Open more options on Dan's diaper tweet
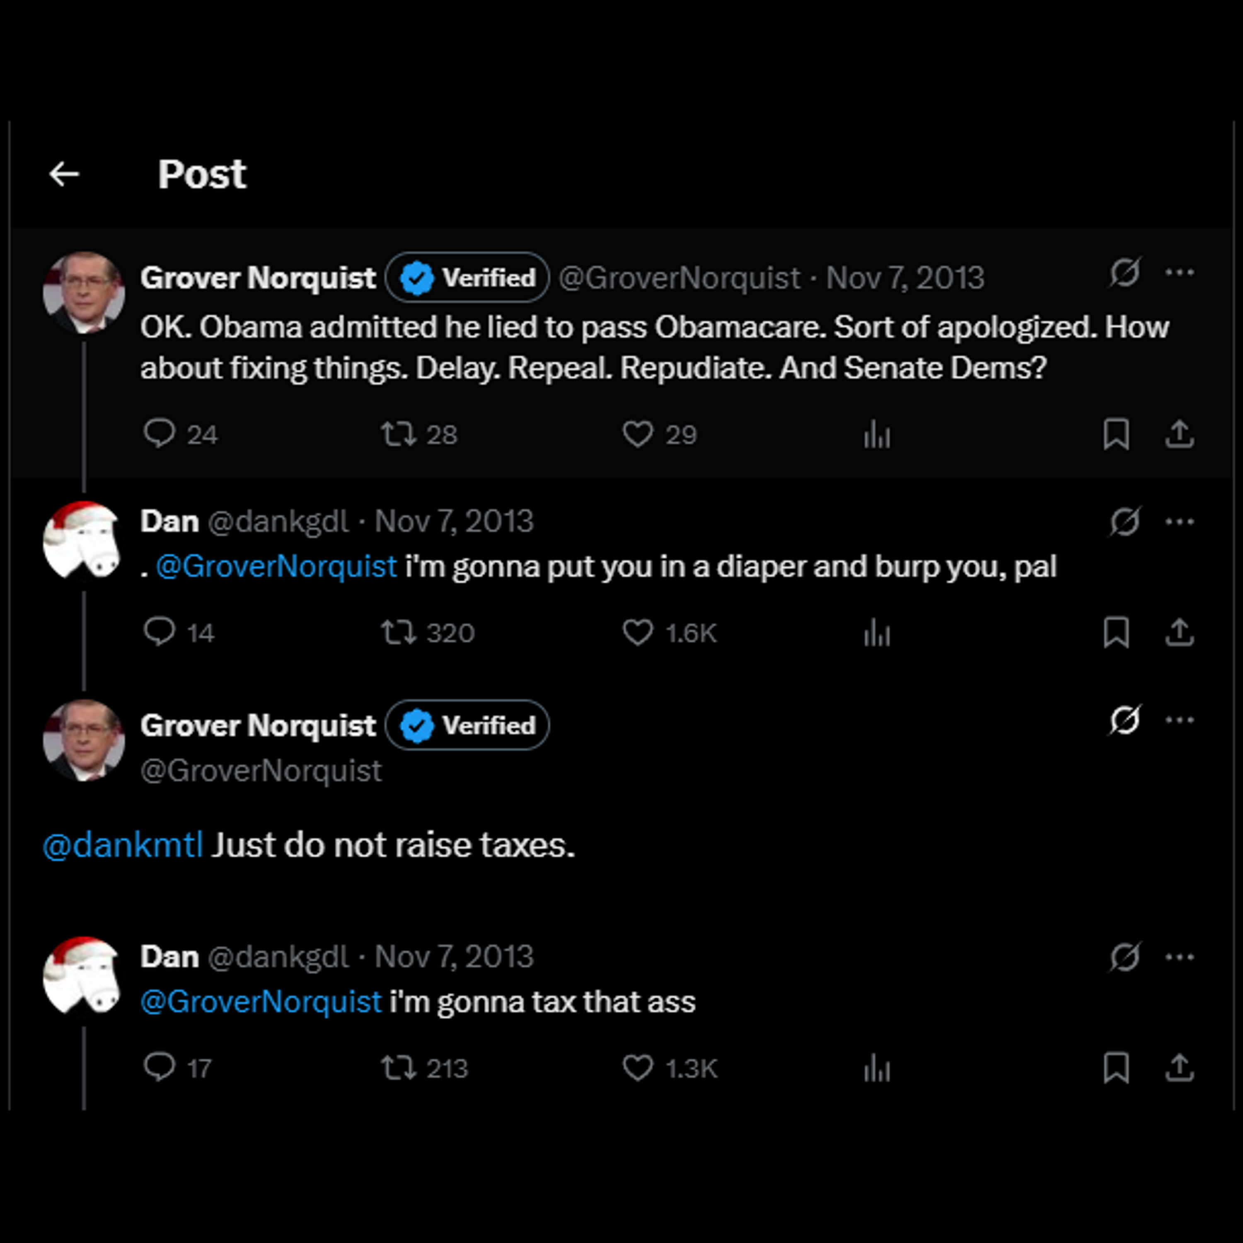This screenshot has height=1243, width=1243. 1179,522
